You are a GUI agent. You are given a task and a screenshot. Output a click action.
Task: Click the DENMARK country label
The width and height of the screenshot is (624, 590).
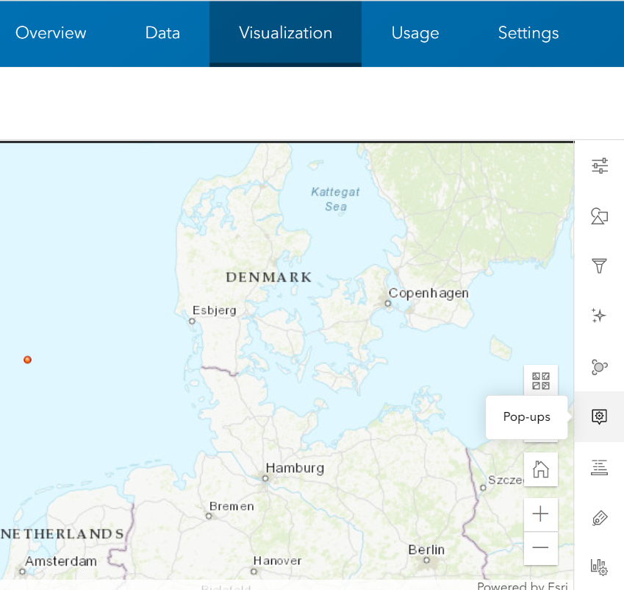click(269, 277)
